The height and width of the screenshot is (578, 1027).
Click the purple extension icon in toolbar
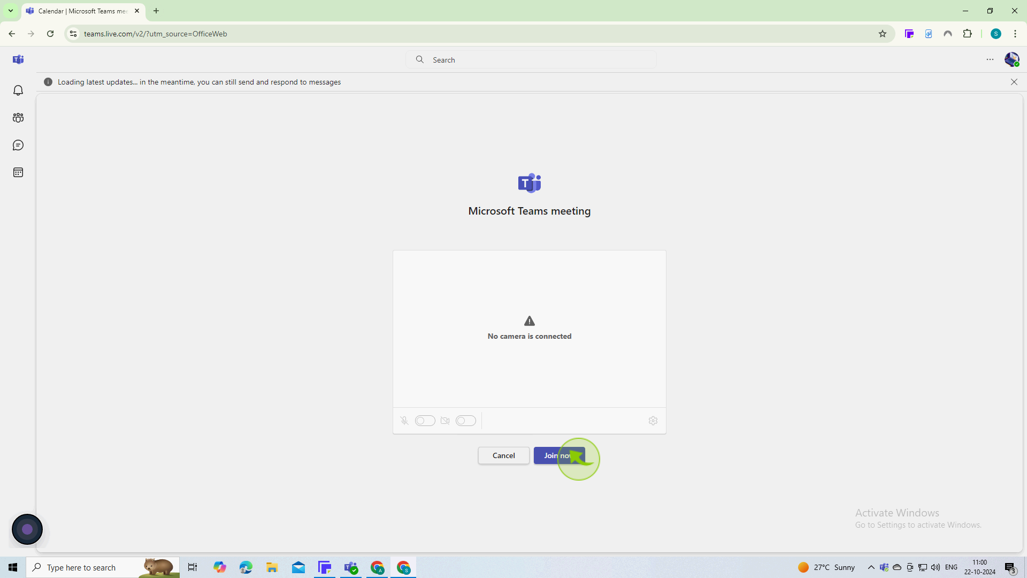[909, 34]
